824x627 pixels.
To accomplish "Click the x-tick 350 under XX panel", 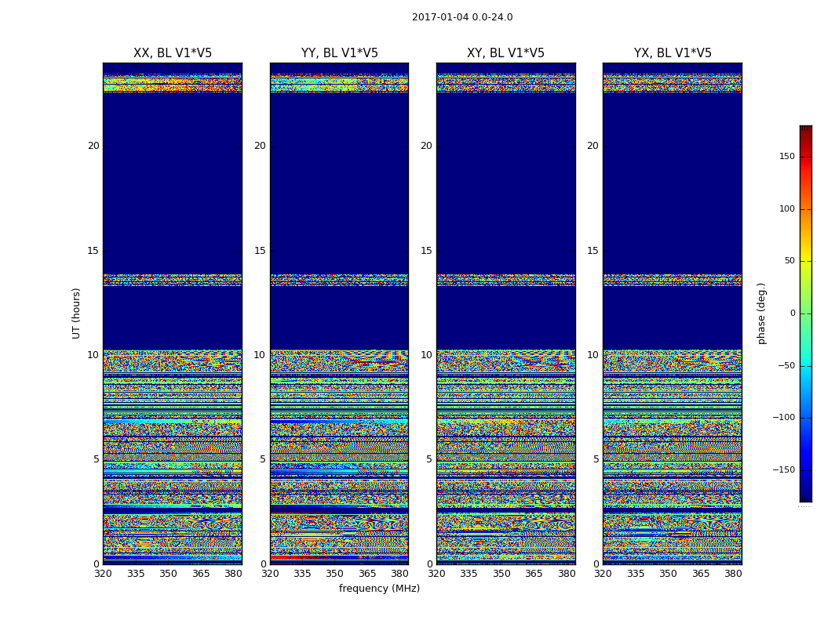I will pos(168,574).
